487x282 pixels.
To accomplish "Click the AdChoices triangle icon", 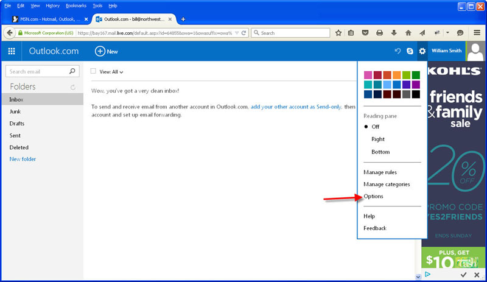I will 428,274.
